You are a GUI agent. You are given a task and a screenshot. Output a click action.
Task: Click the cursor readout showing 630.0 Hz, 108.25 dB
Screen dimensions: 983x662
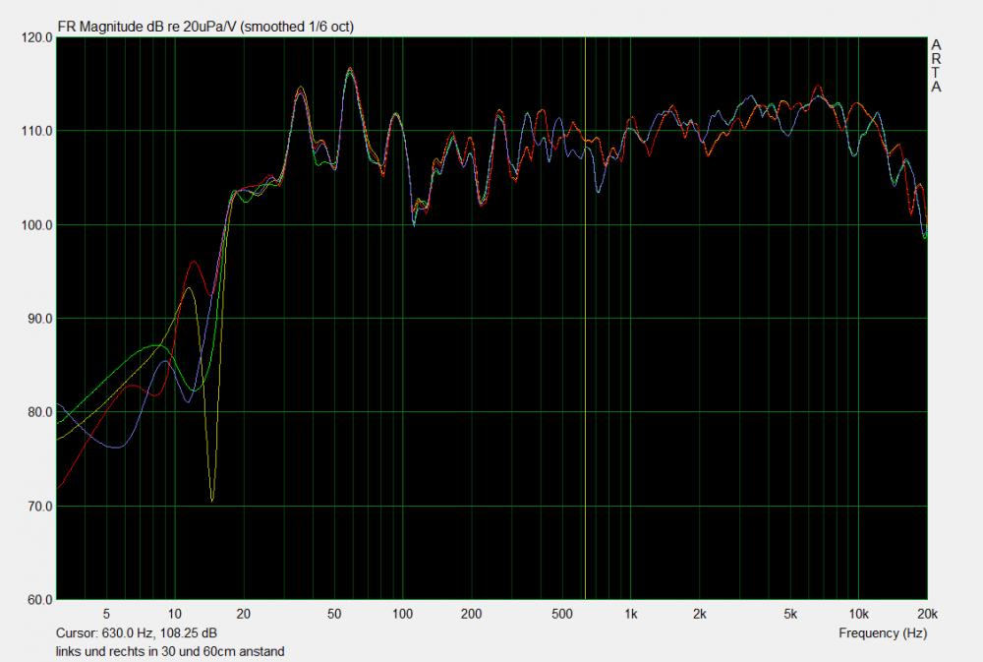coord(138,633)
